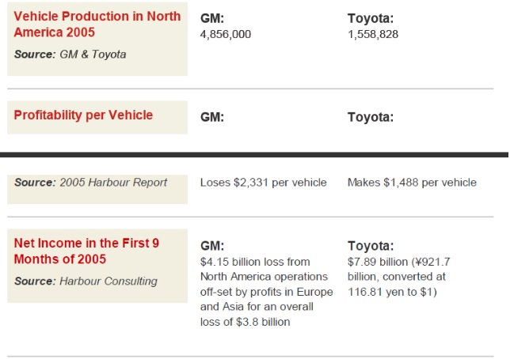510x359 pixels.
Task: Click the thick dark horizontal divider bar
Action: tap(255, 154)
